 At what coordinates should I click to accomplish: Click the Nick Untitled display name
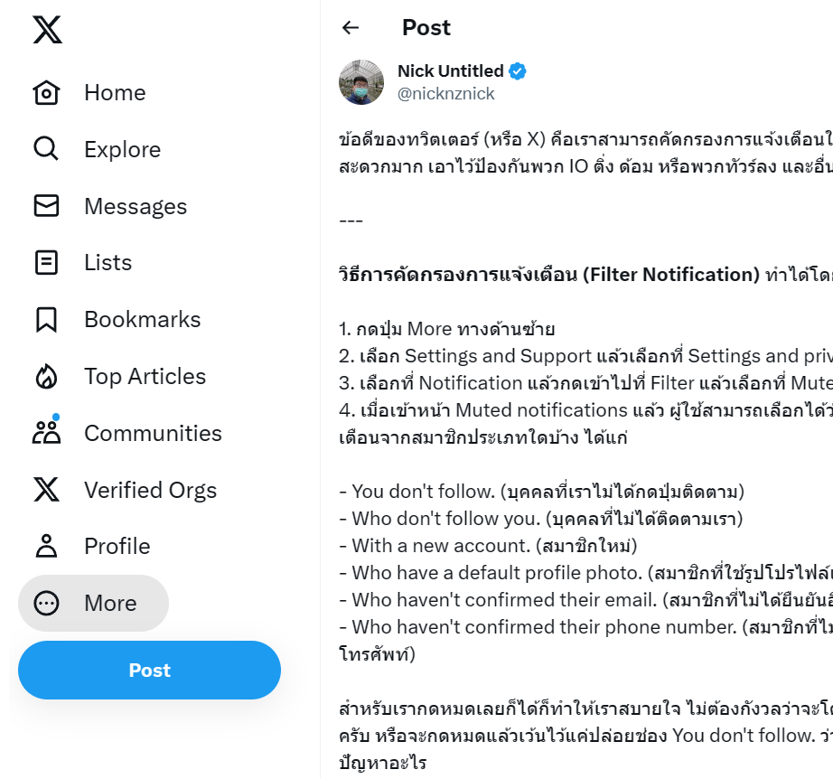point(450,70)
